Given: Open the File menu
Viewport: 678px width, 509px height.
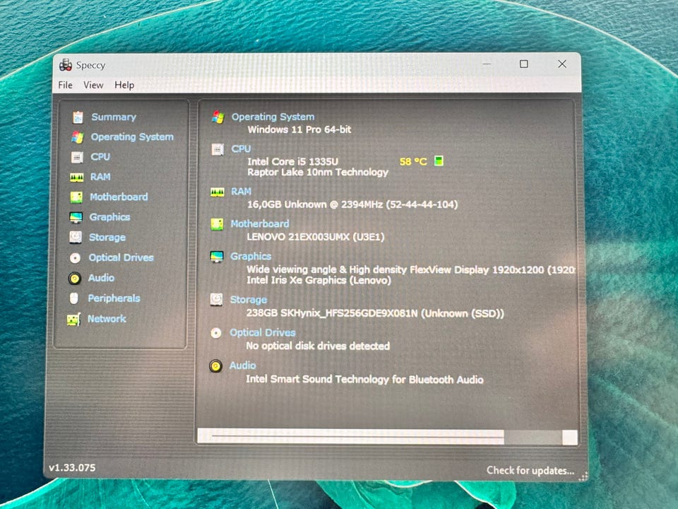Looking at the screenshot, I should tap(65, 86).
